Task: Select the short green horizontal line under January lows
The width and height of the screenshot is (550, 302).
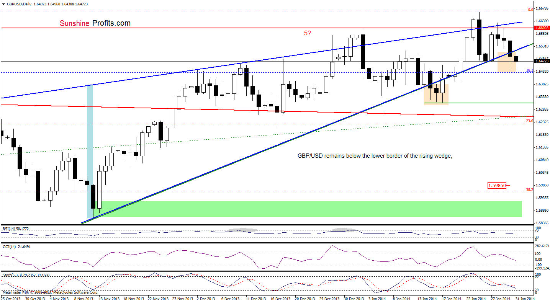Action: point(478,103)
